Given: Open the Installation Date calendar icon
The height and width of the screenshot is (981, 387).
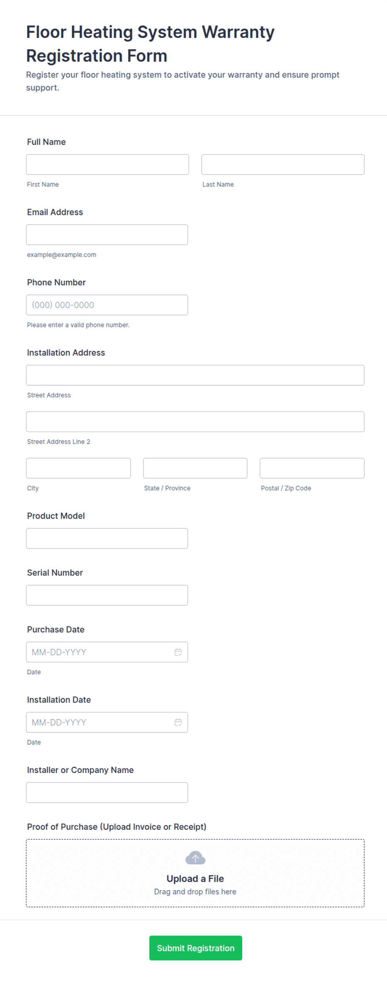Looking at the screenshot, I should 178,722.
